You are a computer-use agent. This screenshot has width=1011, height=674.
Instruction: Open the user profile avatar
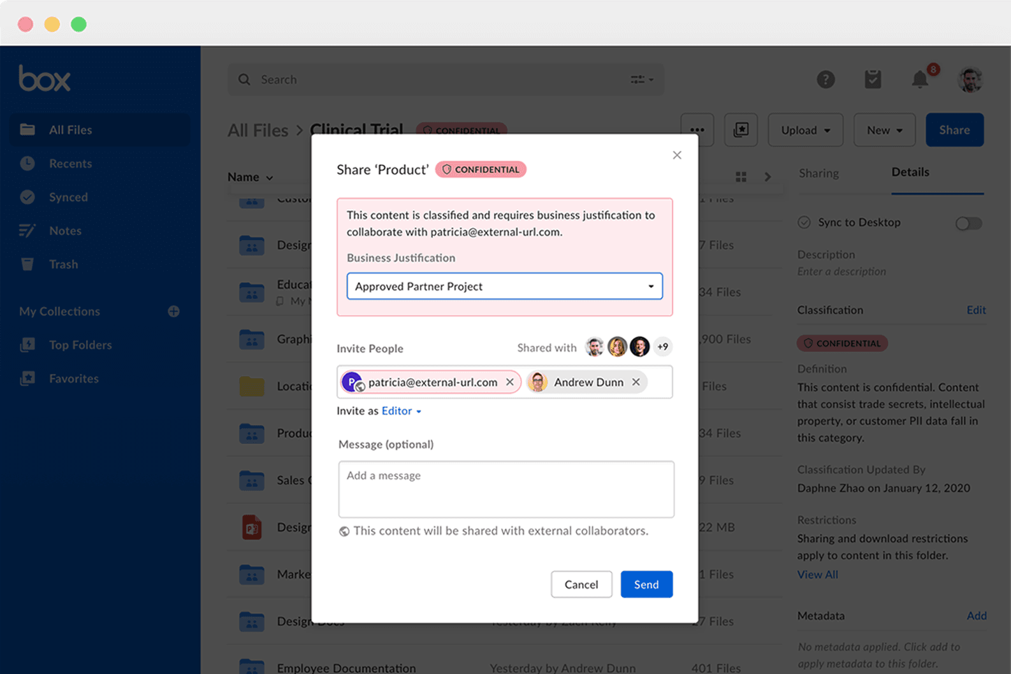(970, 80)
